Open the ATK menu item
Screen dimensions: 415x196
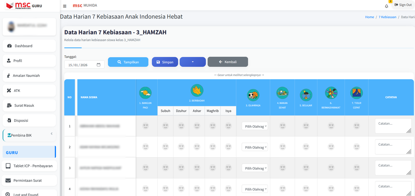[29, 91]
